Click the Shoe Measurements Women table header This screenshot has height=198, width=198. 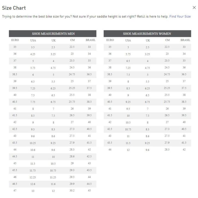(x=147, y=34)
